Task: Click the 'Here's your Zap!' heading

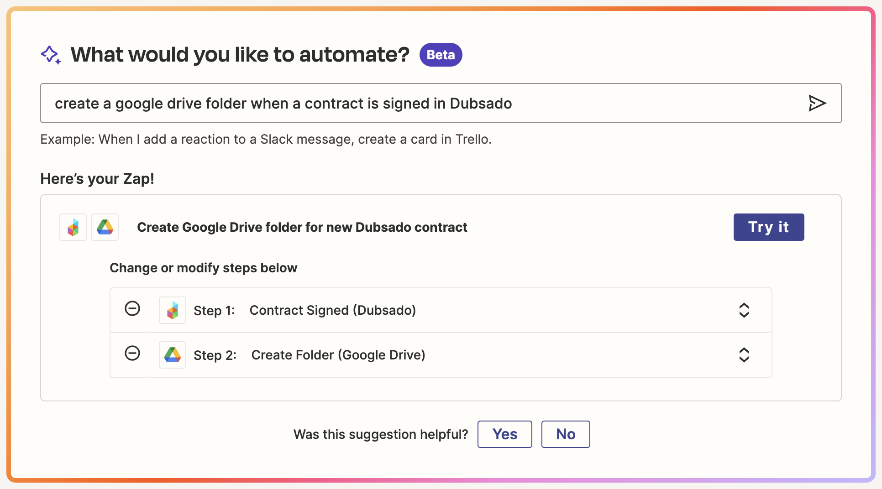Action: [97, 178]
